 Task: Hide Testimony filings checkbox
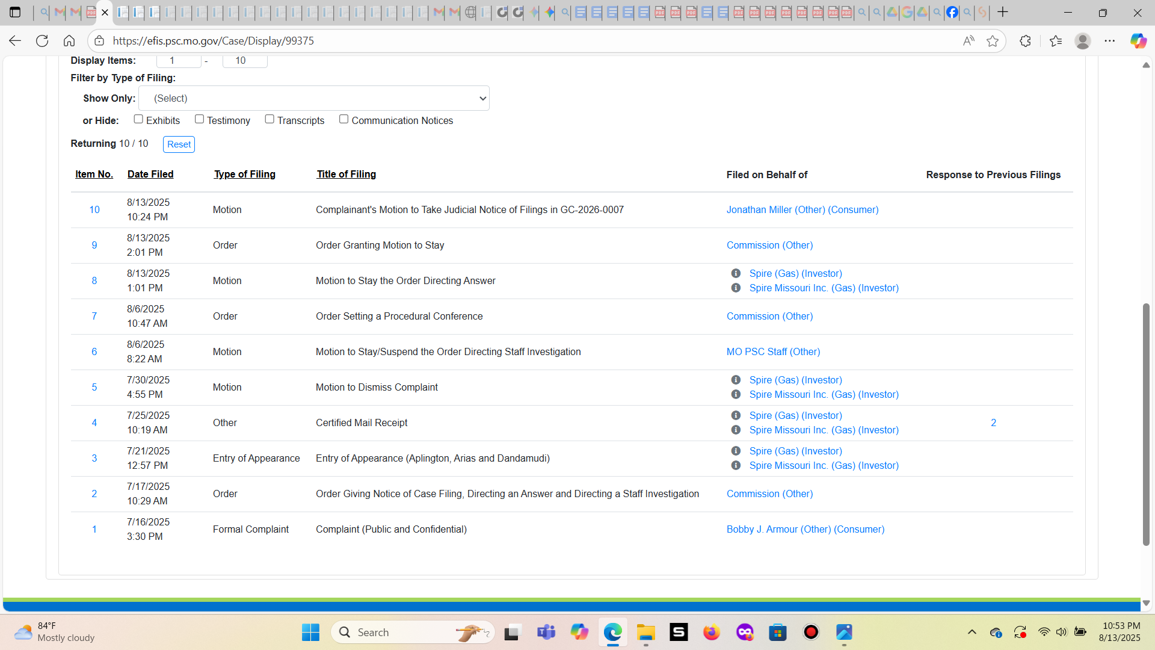click(199, 119)
